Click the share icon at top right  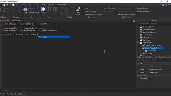pyautogui.click(x=166, y=5)
